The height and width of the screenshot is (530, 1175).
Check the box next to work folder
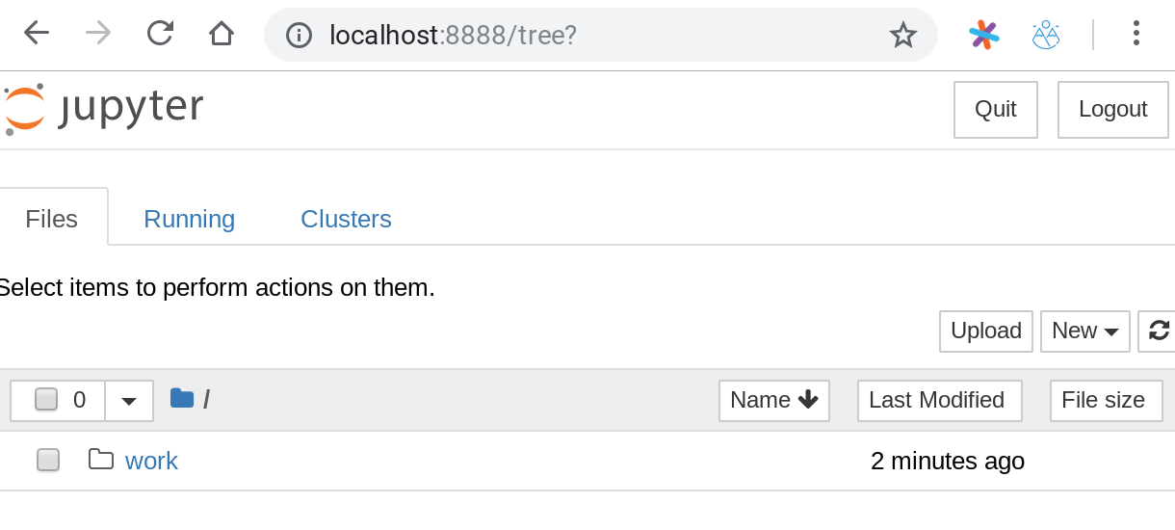(x=48, y=461)
